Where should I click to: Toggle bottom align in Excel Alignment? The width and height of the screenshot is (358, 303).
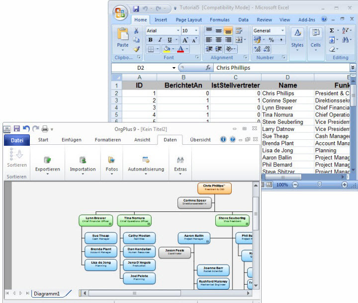click(228, 31)
